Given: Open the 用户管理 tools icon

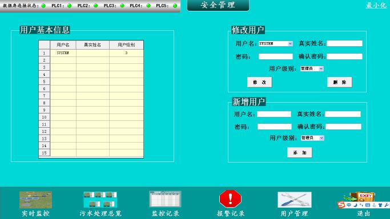Looking at the screenshot, I should pyautogui.click(x=295, y=200).
